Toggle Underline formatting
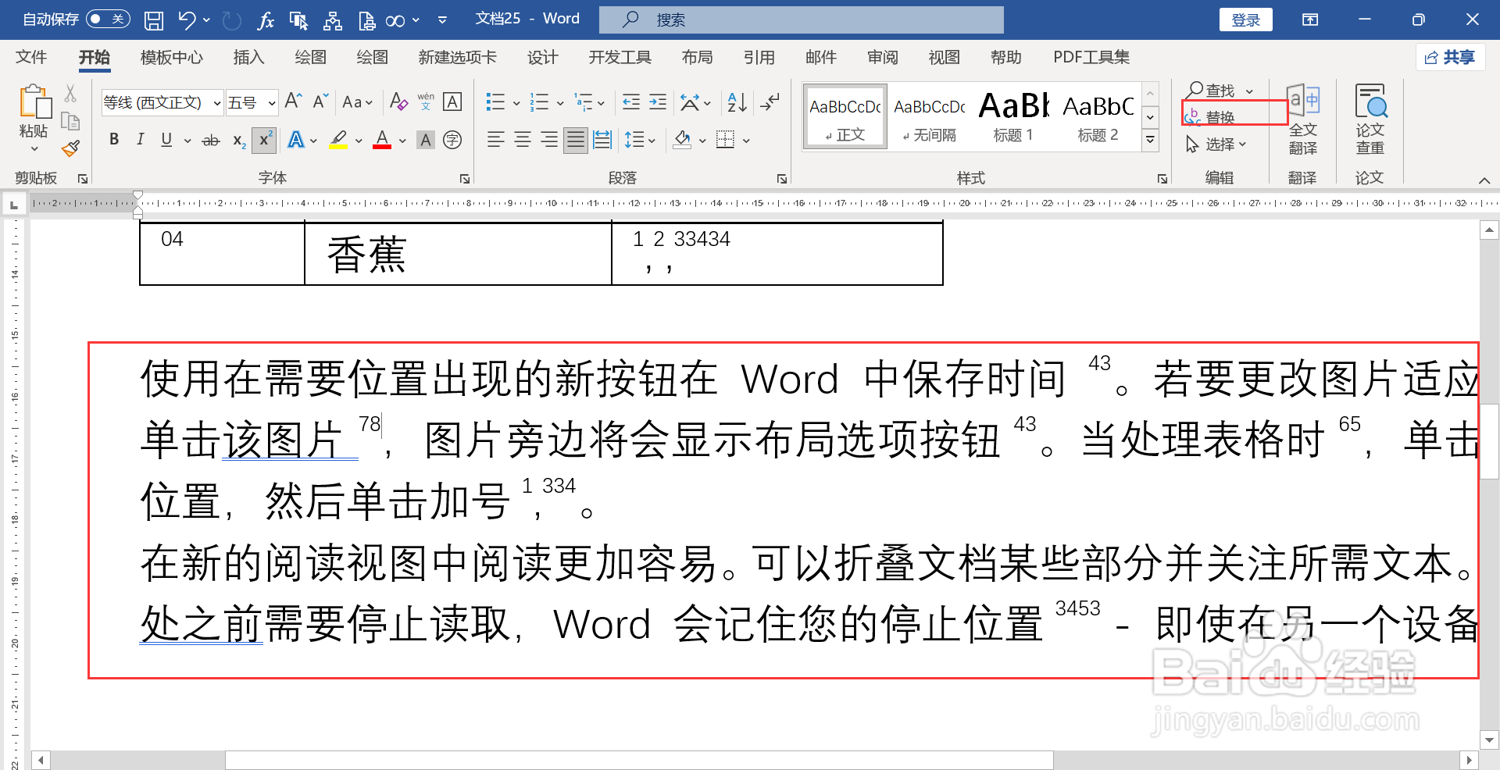The width and height of the screenshot is (1500, 770). pyautogui.click(x=166, y=140)
